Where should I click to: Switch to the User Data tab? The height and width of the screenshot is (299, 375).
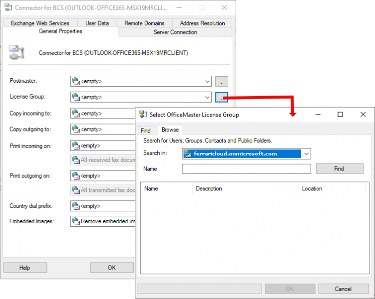pyautogui.click(x=97, y=23)
